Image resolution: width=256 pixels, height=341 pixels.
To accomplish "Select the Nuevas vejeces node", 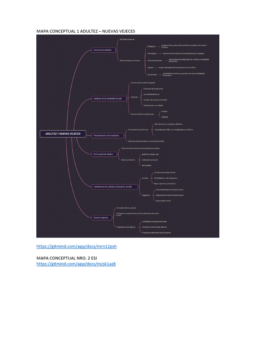I will (100, 217).
